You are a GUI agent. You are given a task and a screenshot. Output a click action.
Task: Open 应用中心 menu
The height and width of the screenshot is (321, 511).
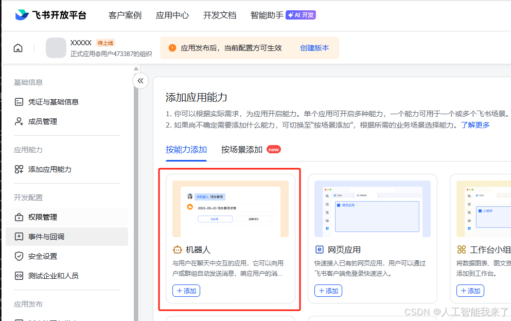click(x=172, y=15)
